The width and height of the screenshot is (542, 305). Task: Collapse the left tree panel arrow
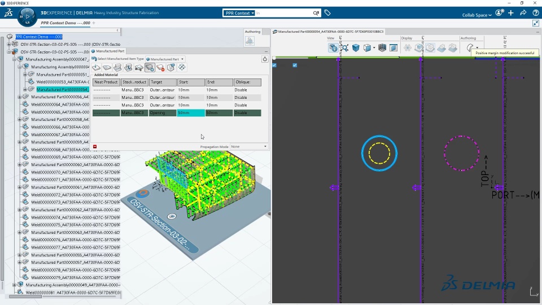click(117, 30)
